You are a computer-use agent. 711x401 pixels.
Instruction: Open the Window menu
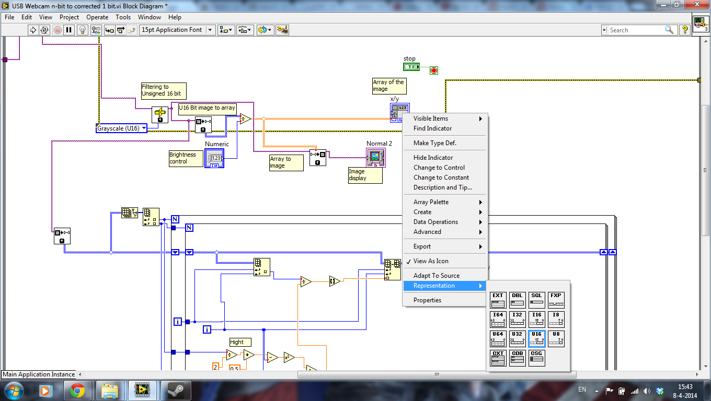[x=150, y=17]
